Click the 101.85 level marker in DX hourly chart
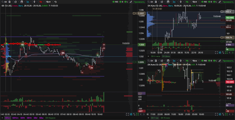 [230, 94]
